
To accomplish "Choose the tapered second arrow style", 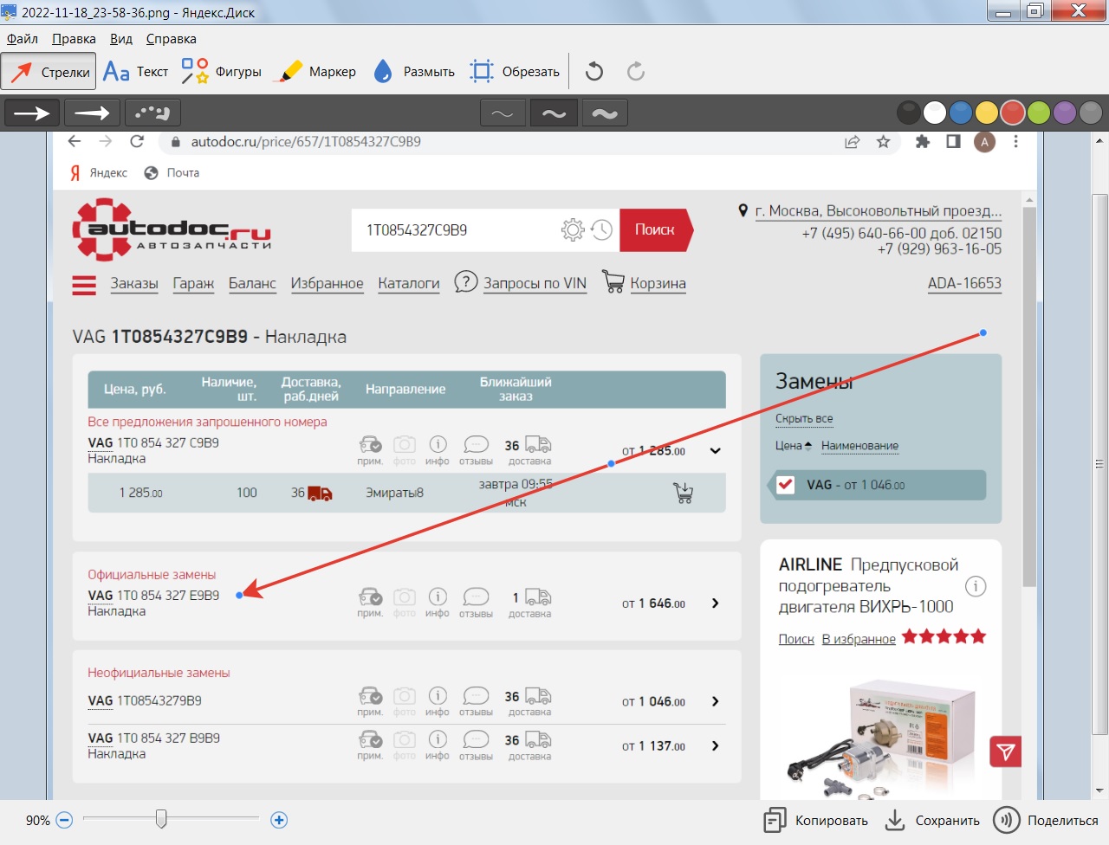I will tap(92, 113).
